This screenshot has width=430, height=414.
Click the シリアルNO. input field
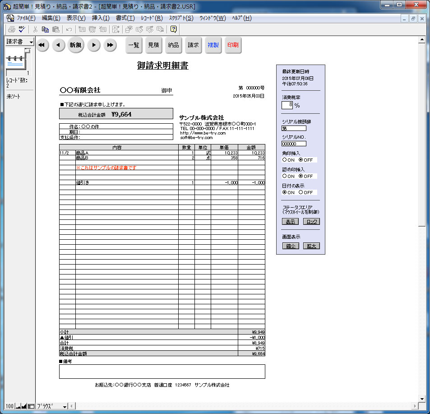click(x=294, y=144)
